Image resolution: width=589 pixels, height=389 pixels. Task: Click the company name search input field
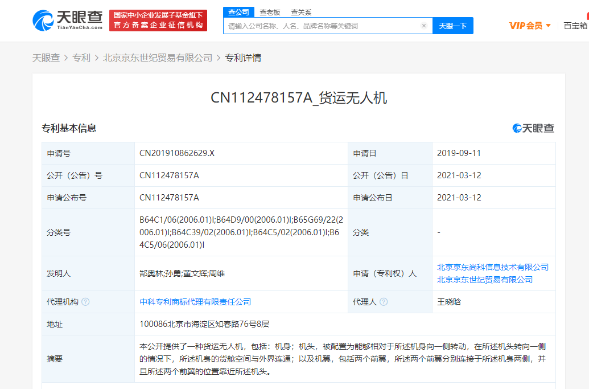pos(322,26)
